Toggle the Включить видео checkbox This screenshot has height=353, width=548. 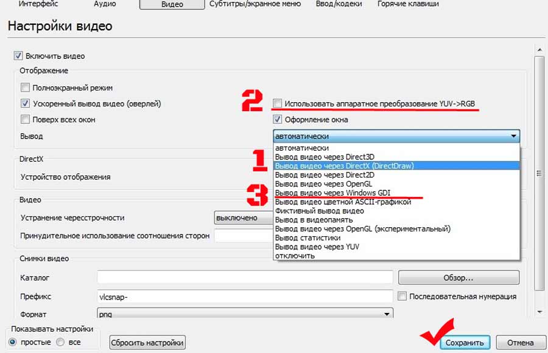point(18,56)
